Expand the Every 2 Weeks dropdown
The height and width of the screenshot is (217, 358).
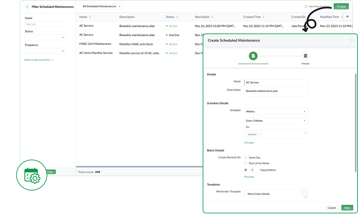pos(276,121)
